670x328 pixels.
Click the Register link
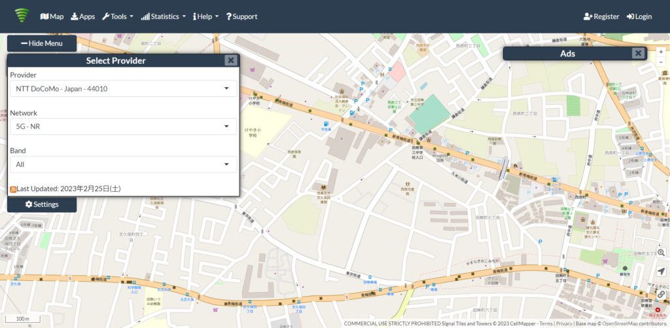coord(601,16)
